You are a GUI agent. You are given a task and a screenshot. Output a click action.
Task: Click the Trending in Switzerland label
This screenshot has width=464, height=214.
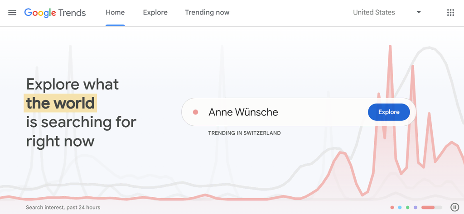coord(244,133)
